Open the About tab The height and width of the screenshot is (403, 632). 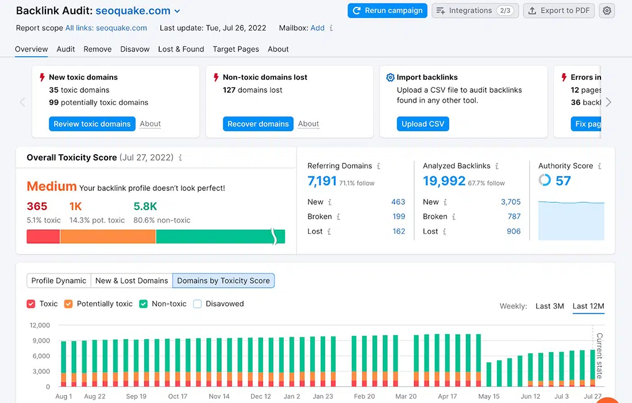pyautogui.click(x=278, y=49)
